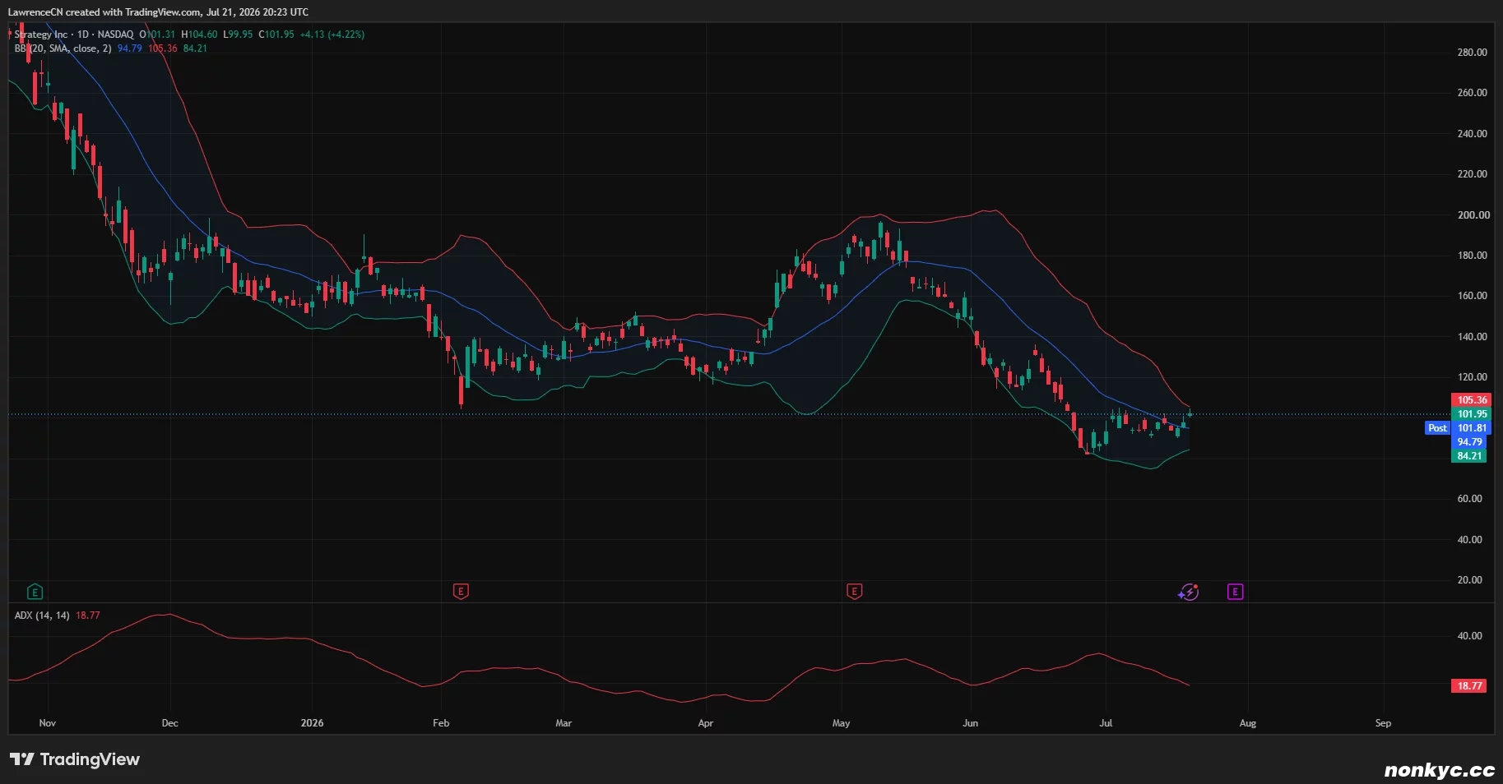
Task: Click the green 101.95 last price label
Action: (x=1468, y=414)
